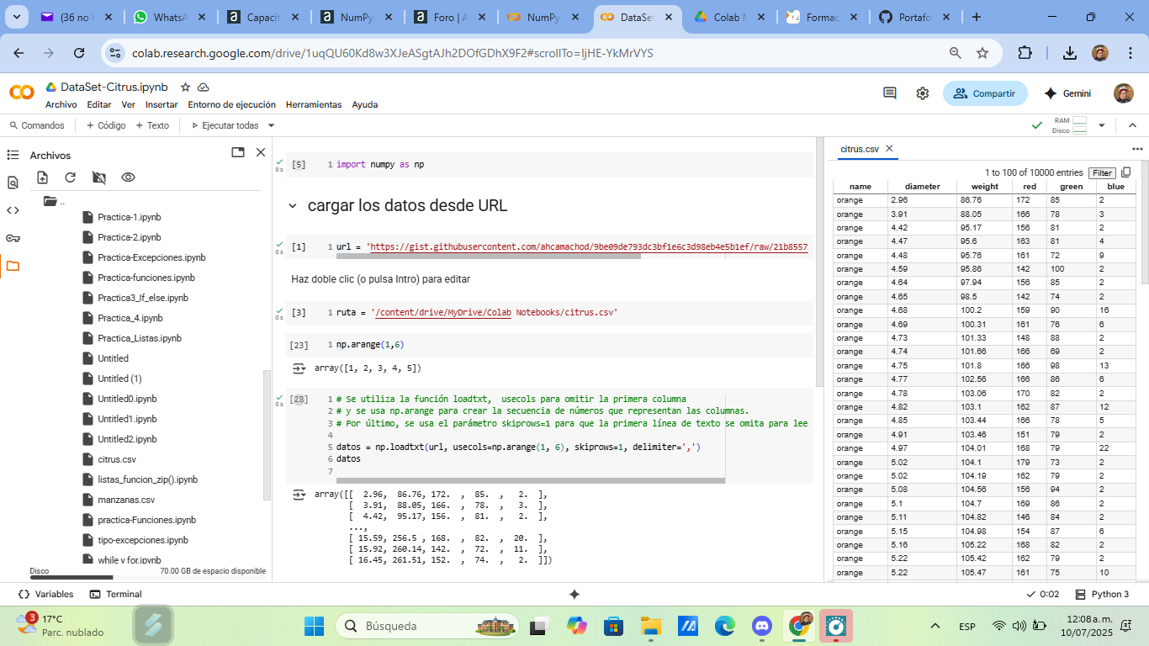Open the Gemini assistant
The width and height of the screenshot is (1149, 646).
point(1067,93)
